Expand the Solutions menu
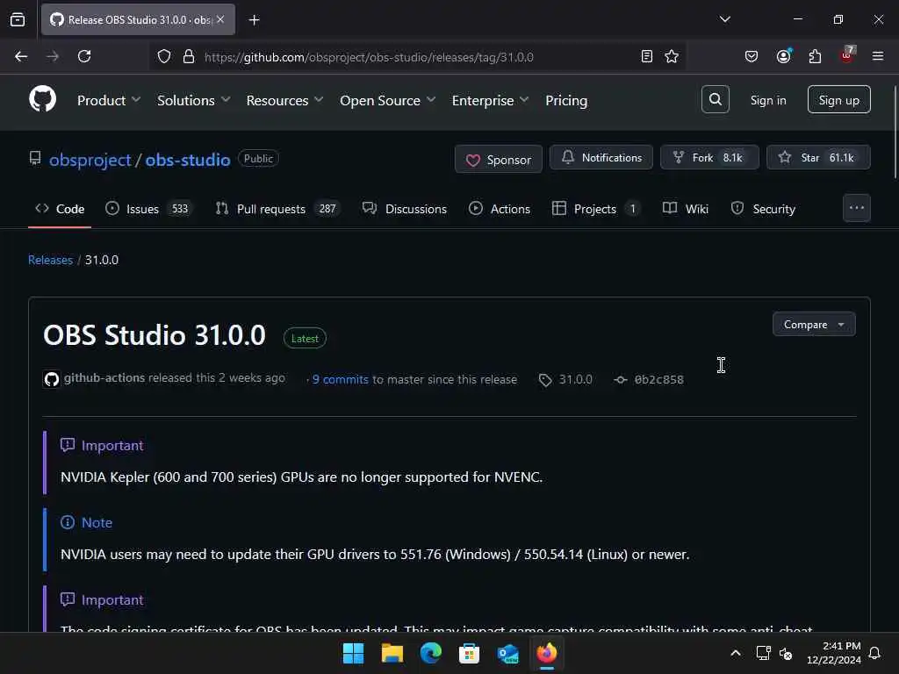Screen dimensions: 899x674 tap(194, 100)
